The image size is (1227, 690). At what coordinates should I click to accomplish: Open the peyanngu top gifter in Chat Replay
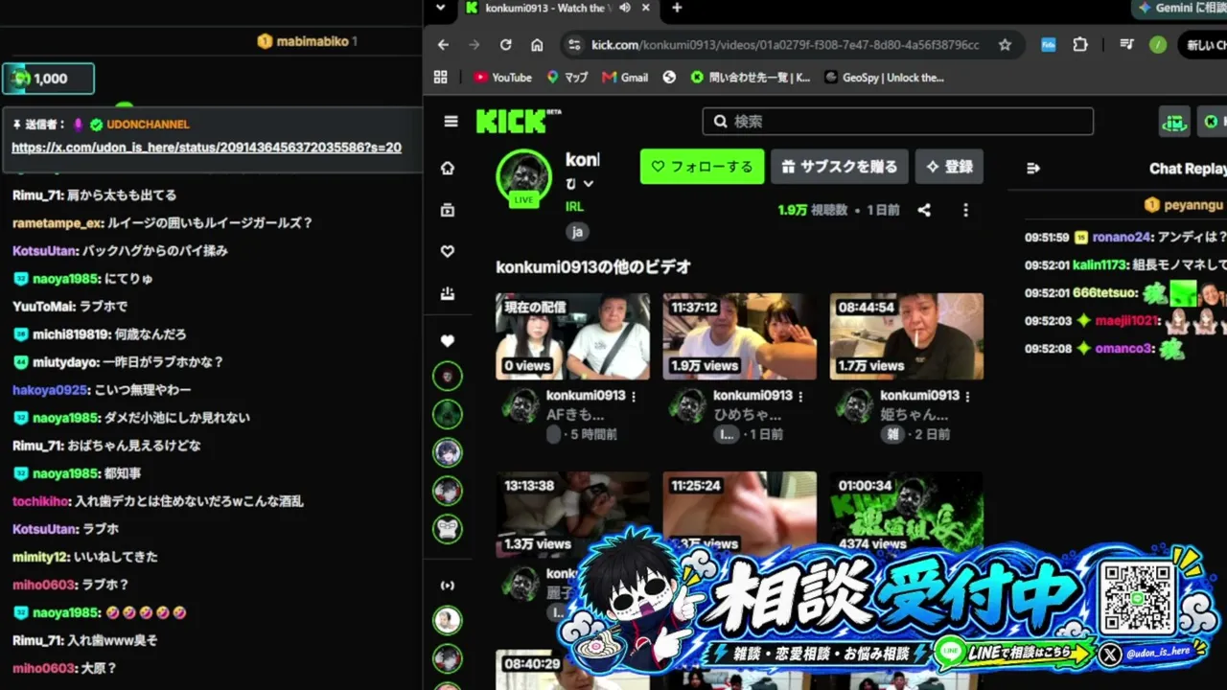pyautogui.click(x=1193, y=205)
